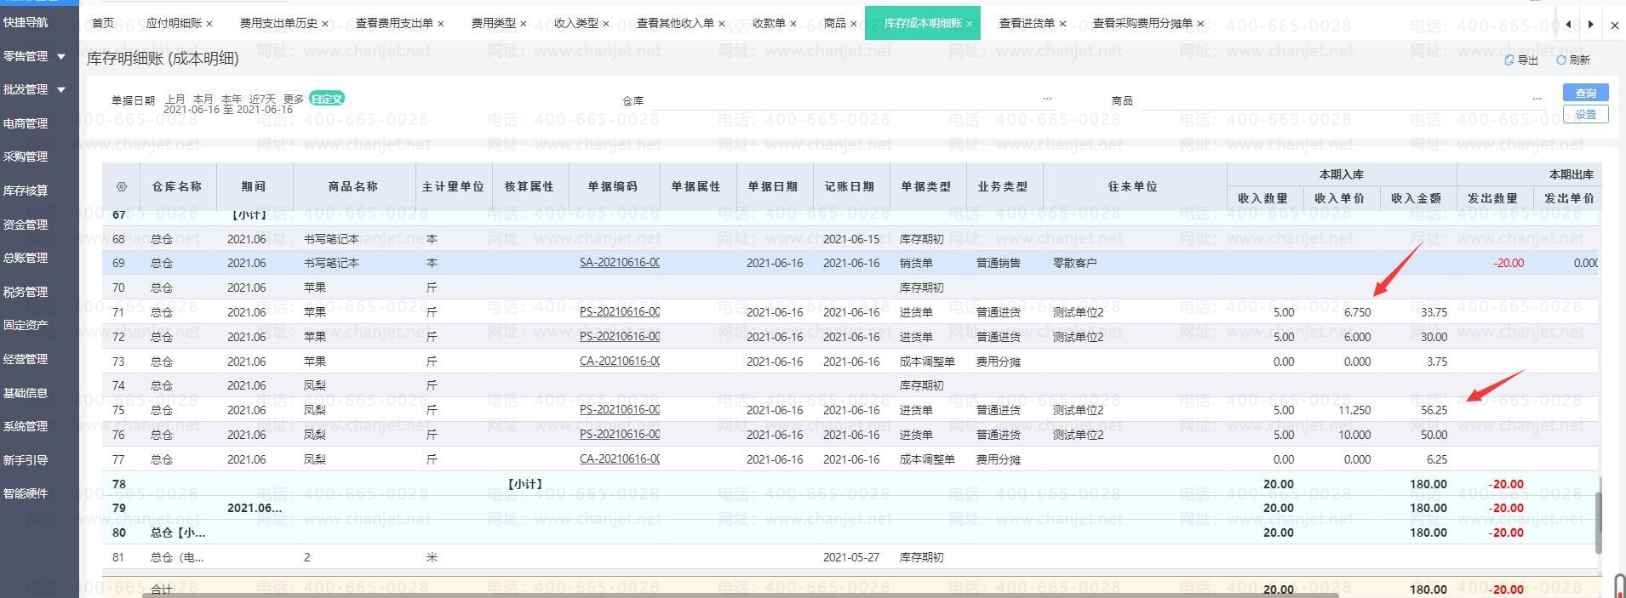Click the vertical scrollbar thumb of the table
The width and height of the screenshot is (1626, 598).
pos(1598,515)
